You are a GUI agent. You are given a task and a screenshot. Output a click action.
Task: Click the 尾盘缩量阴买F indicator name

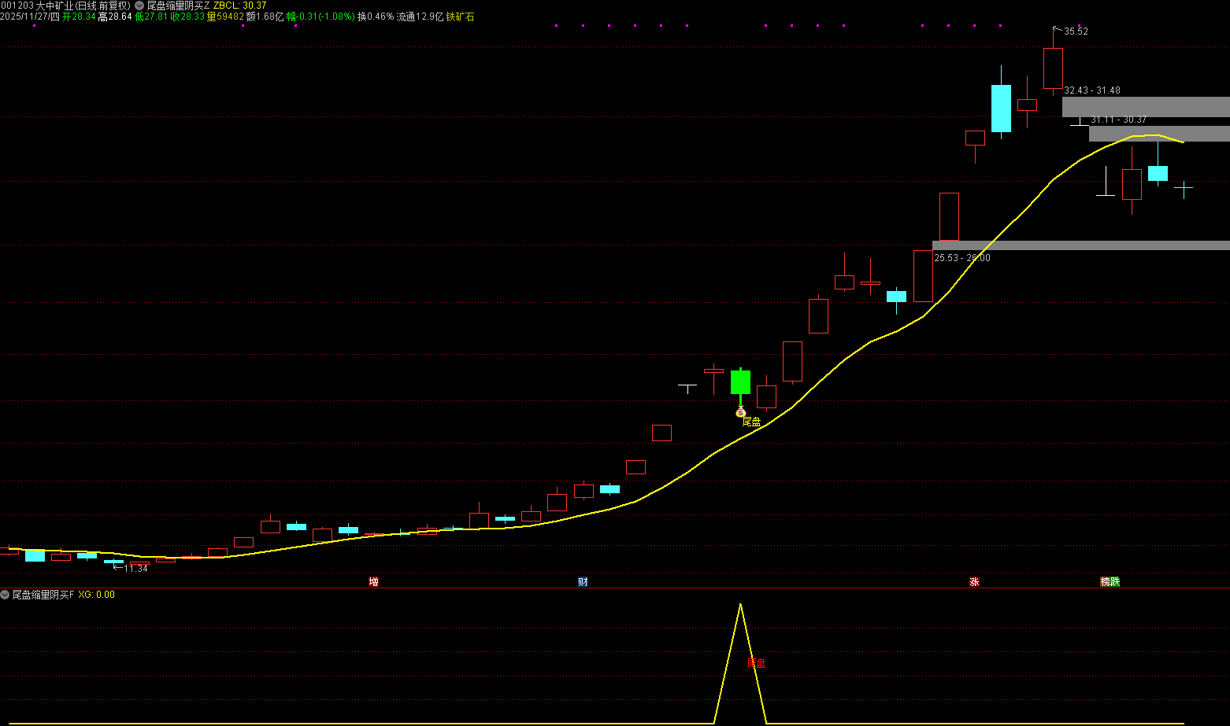(43, 595)
